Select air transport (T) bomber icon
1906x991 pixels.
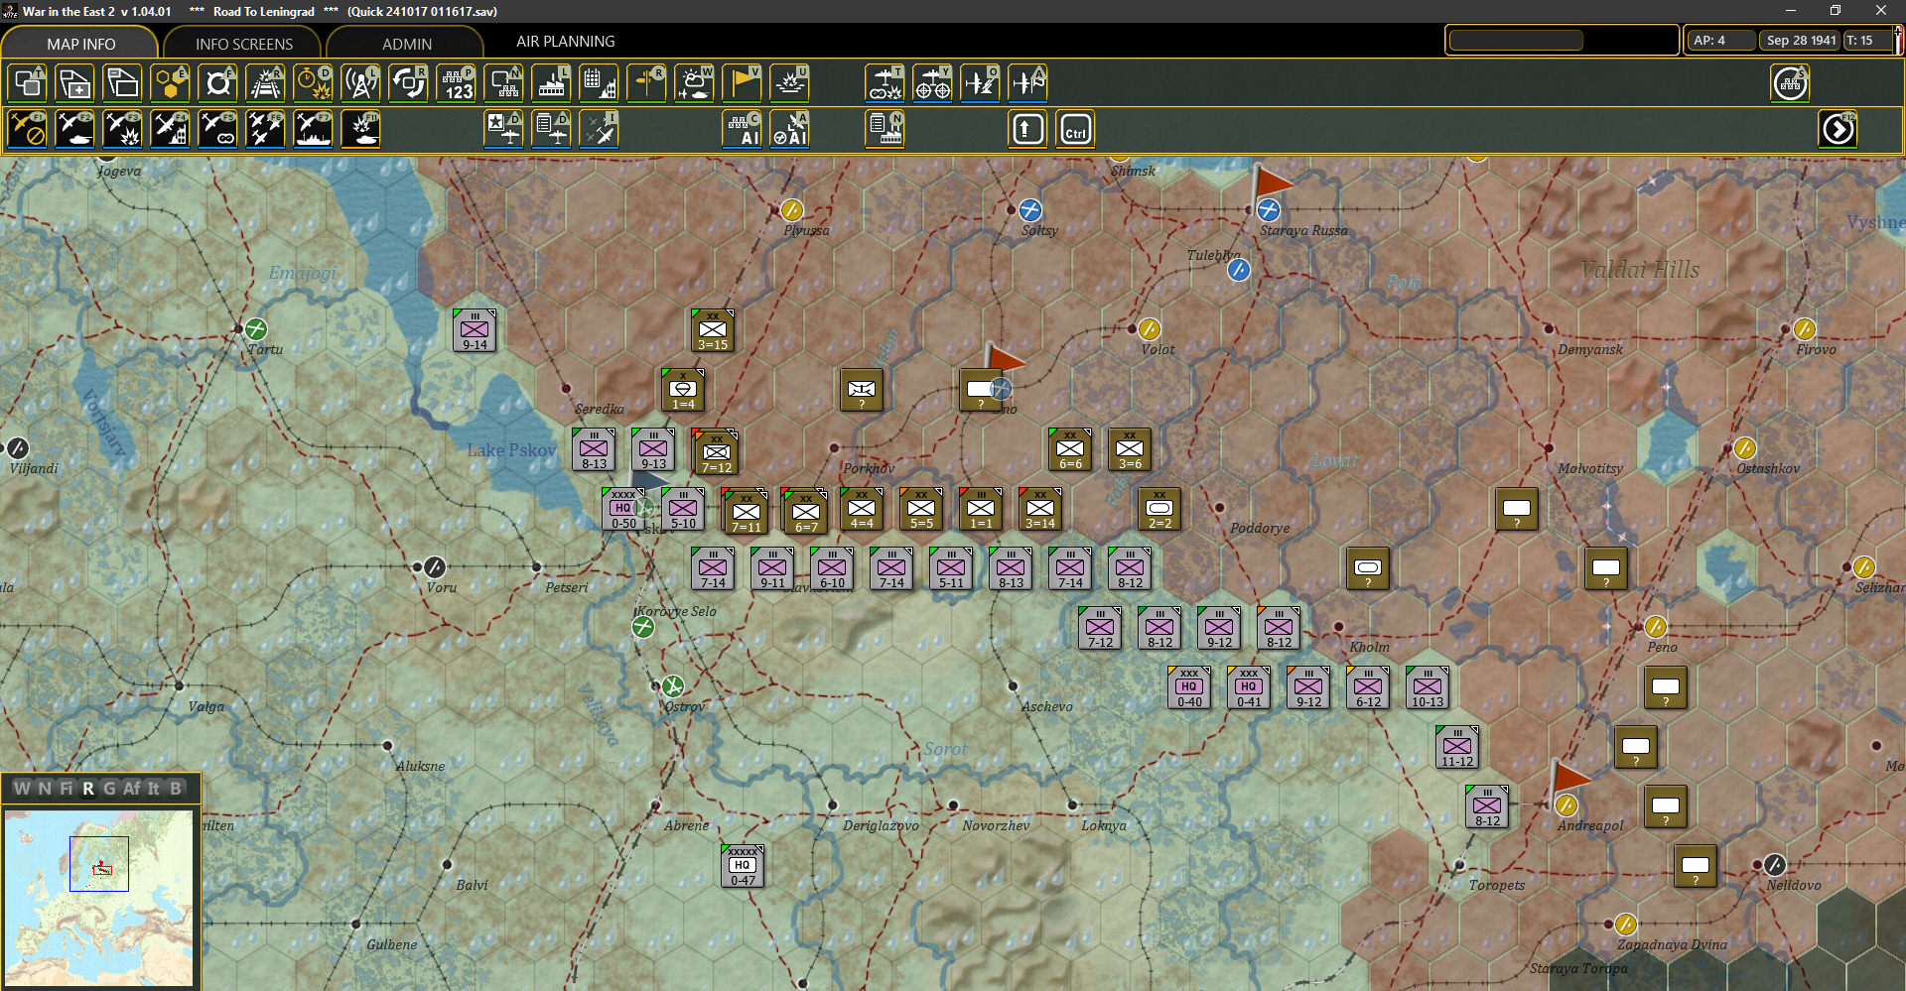click(x=885, y=83)
